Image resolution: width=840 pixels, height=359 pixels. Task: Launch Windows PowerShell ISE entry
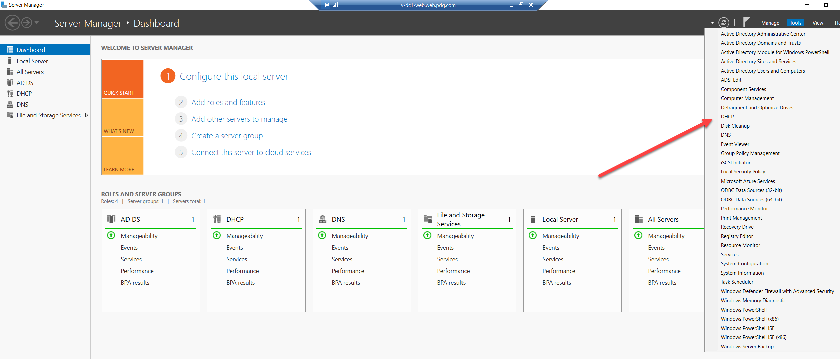(x=748, y=328)
